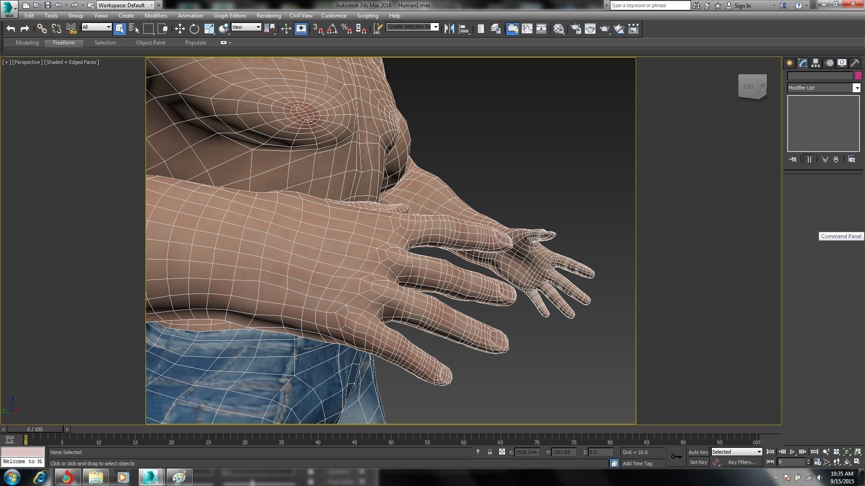Screen dimensions: 865x486
Task: Click the Align tool icon
Action: tap(464, 29)
